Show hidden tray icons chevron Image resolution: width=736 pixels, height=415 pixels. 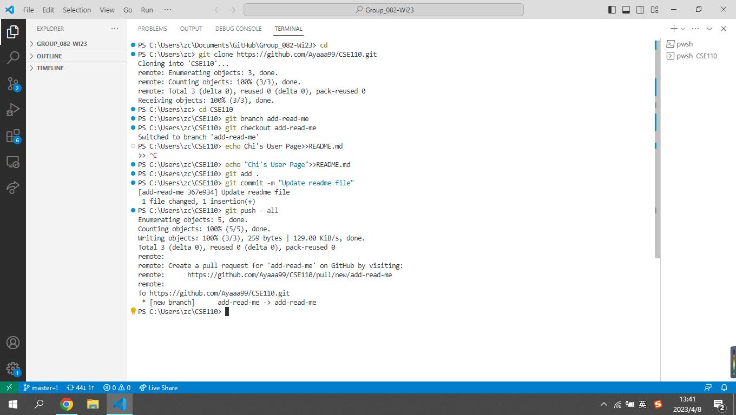[604, 404]
